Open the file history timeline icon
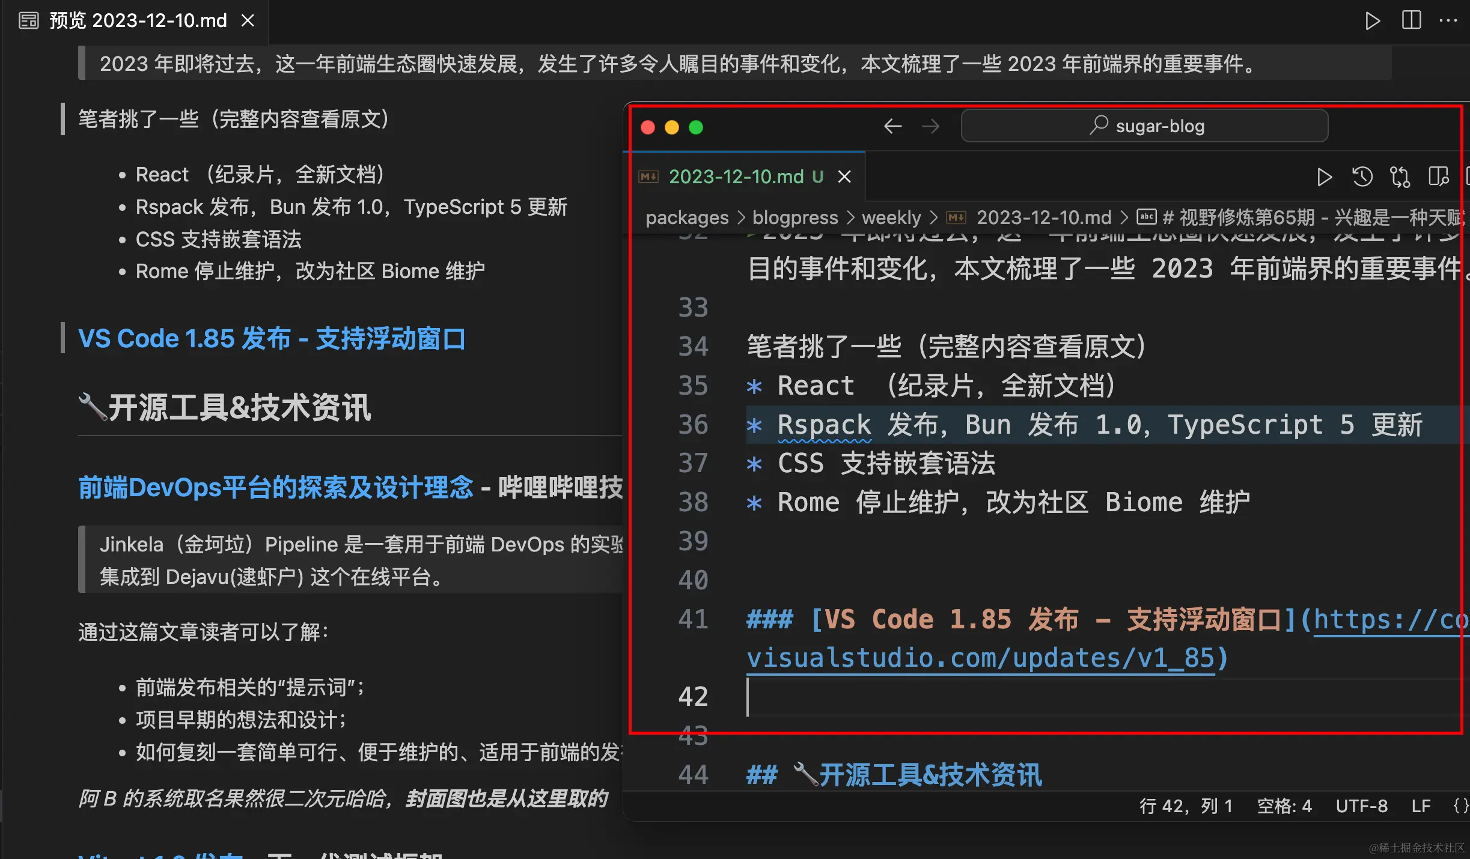This screenshot has width=1470, height=859. point(1362,177)
